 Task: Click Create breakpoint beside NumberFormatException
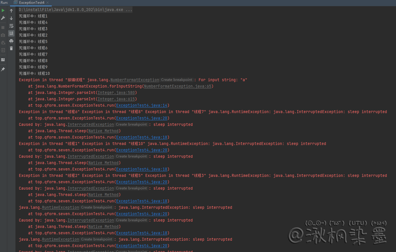(x=177, y=80)
